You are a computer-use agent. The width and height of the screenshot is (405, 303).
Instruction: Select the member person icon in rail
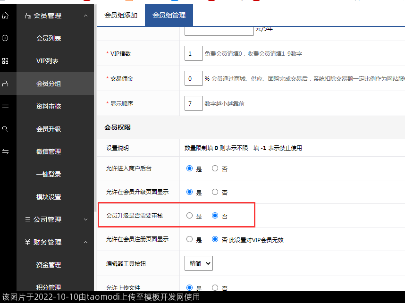5,84
